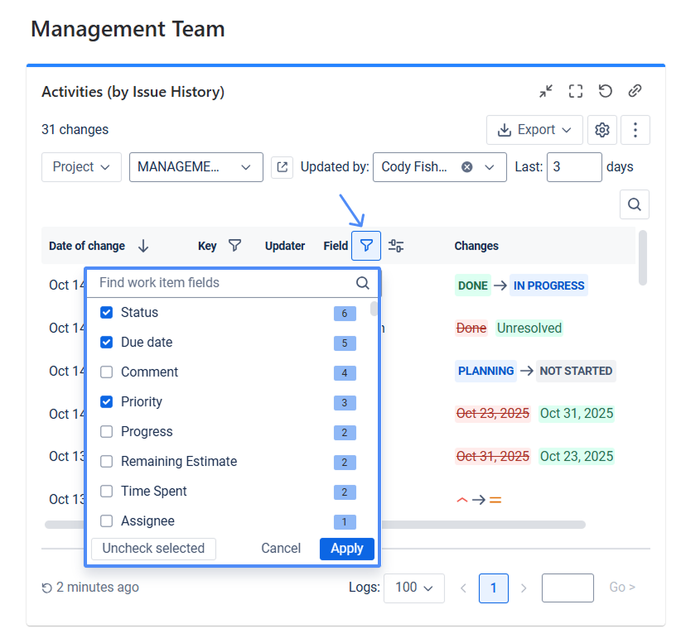Click Apply to confirm field filter
The image size is (681, 643).
[346, 549]
